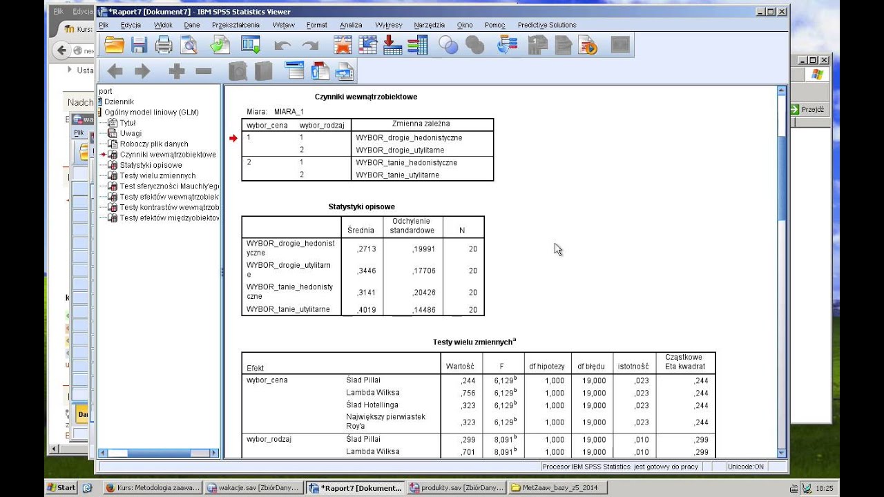884x497 pixels.
Task: Click the Przejdź button in the background window
Action: (808, 109)
